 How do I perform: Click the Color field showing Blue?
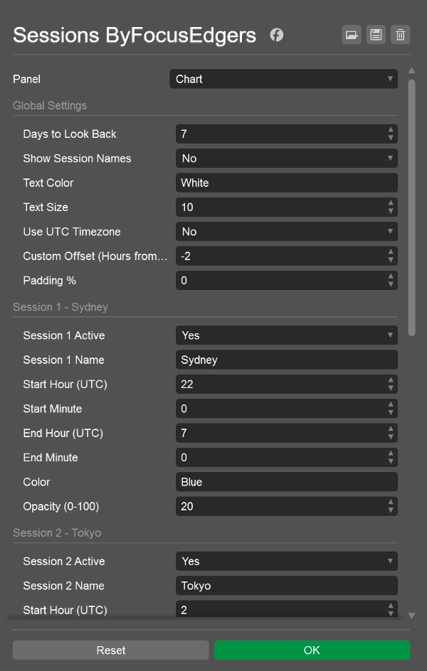pos(286,482)
